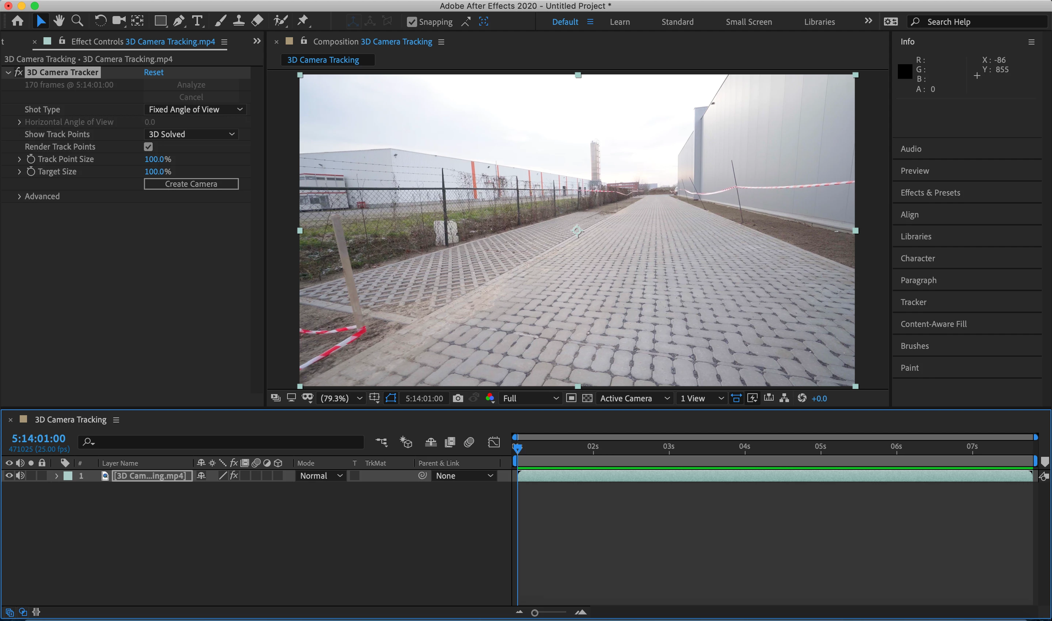Viewport: 1052px width, 621px height.
Task: Hide video of layer 1 eye icon
Action: tap(9, 475)
